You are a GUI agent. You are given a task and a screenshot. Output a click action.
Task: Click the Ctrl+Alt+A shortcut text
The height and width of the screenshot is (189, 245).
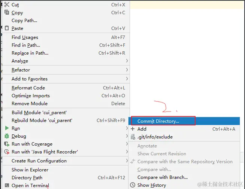point(224,129)
